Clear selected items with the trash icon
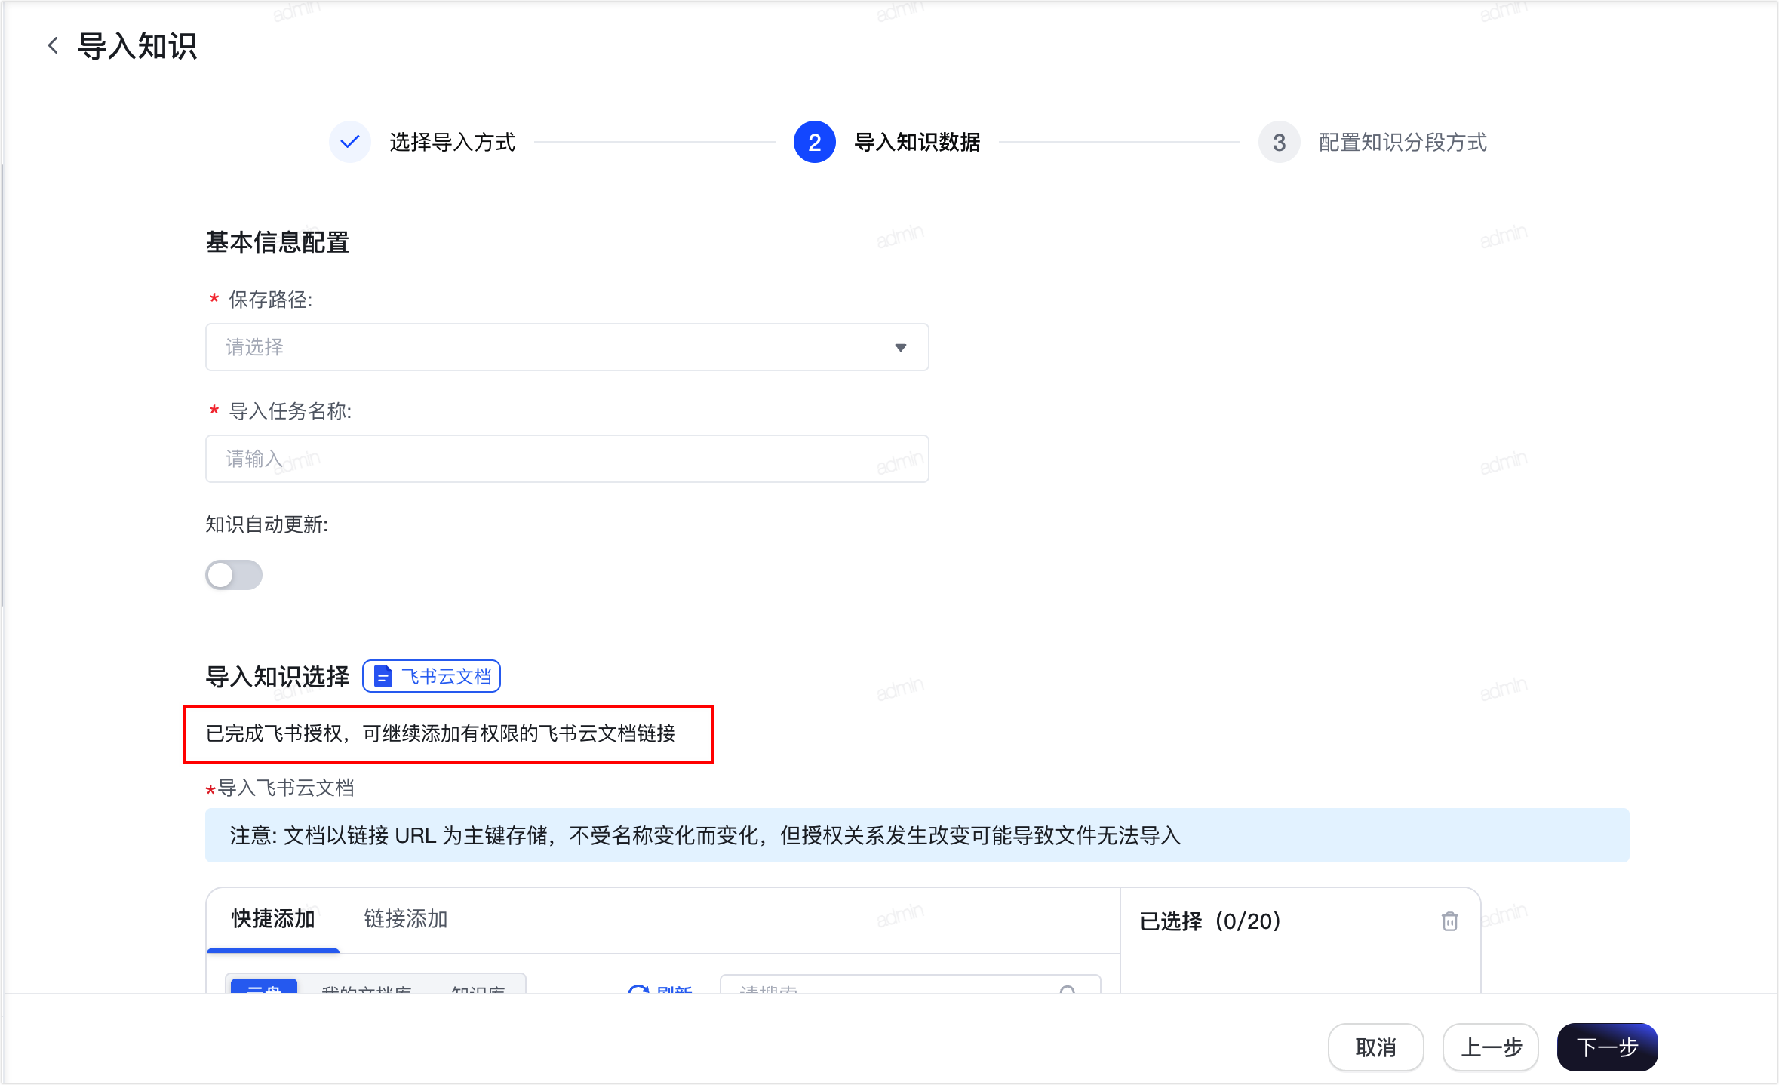This screenshot has height=1085, width=1779. (x=1449, y=921)
